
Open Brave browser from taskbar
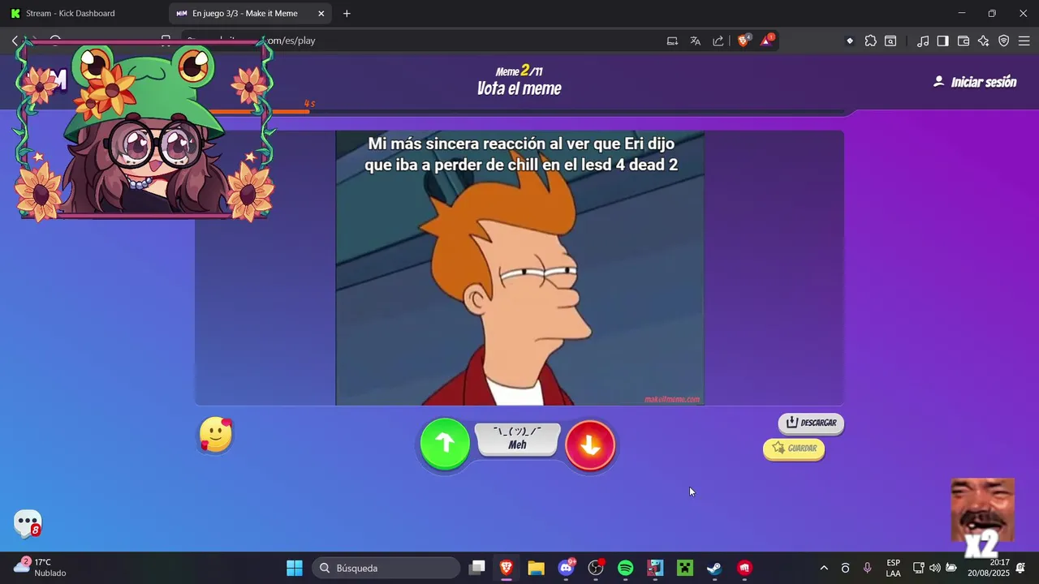507,568
